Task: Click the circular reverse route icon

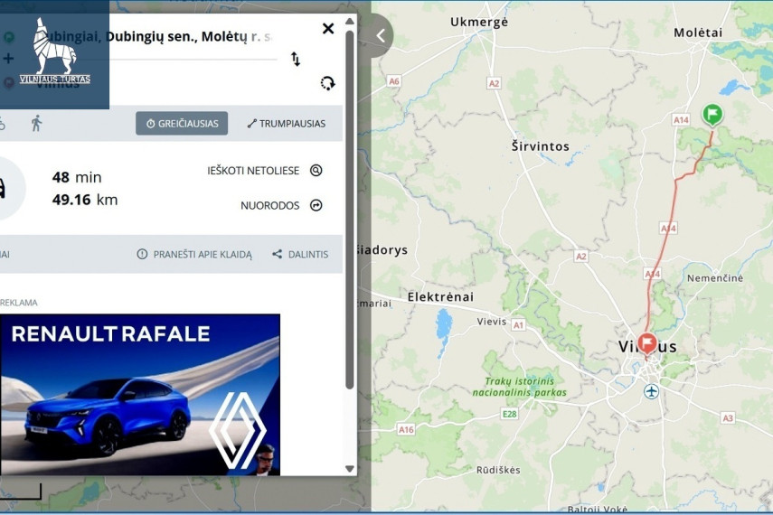Action: pyautogui.click(x=327, y=83)
